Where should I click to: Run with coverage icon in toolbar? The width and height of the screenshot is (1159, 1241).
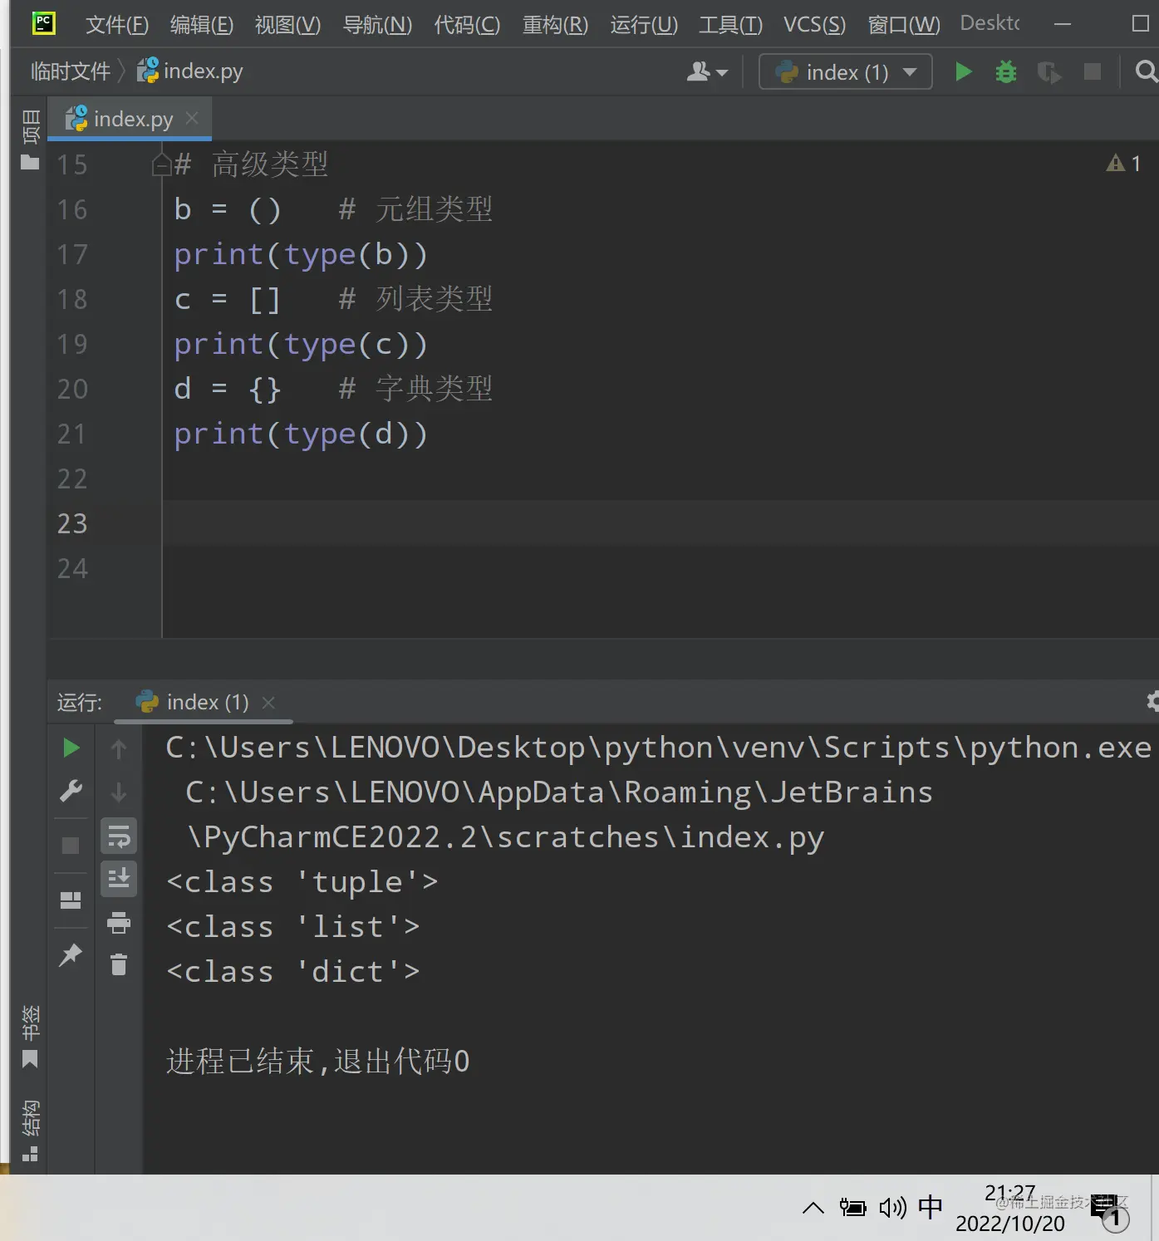point(1049,72)
